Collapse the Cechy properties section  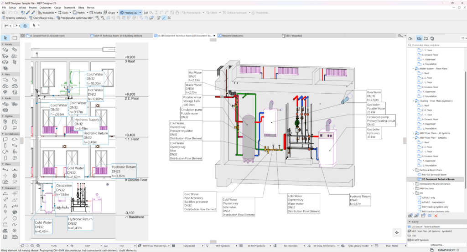pos(410,222)
